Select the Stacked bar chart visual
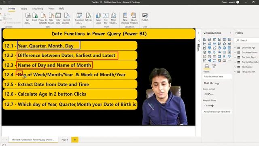Screen dimensions: 259x146 (204, 39)
